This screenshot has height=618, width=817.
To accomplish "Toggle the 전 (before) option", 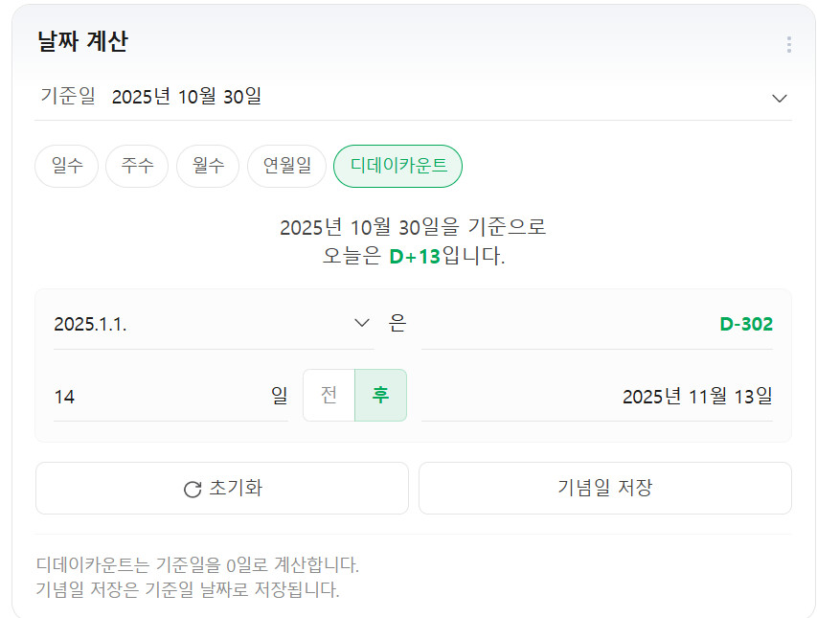I will 329,395.
